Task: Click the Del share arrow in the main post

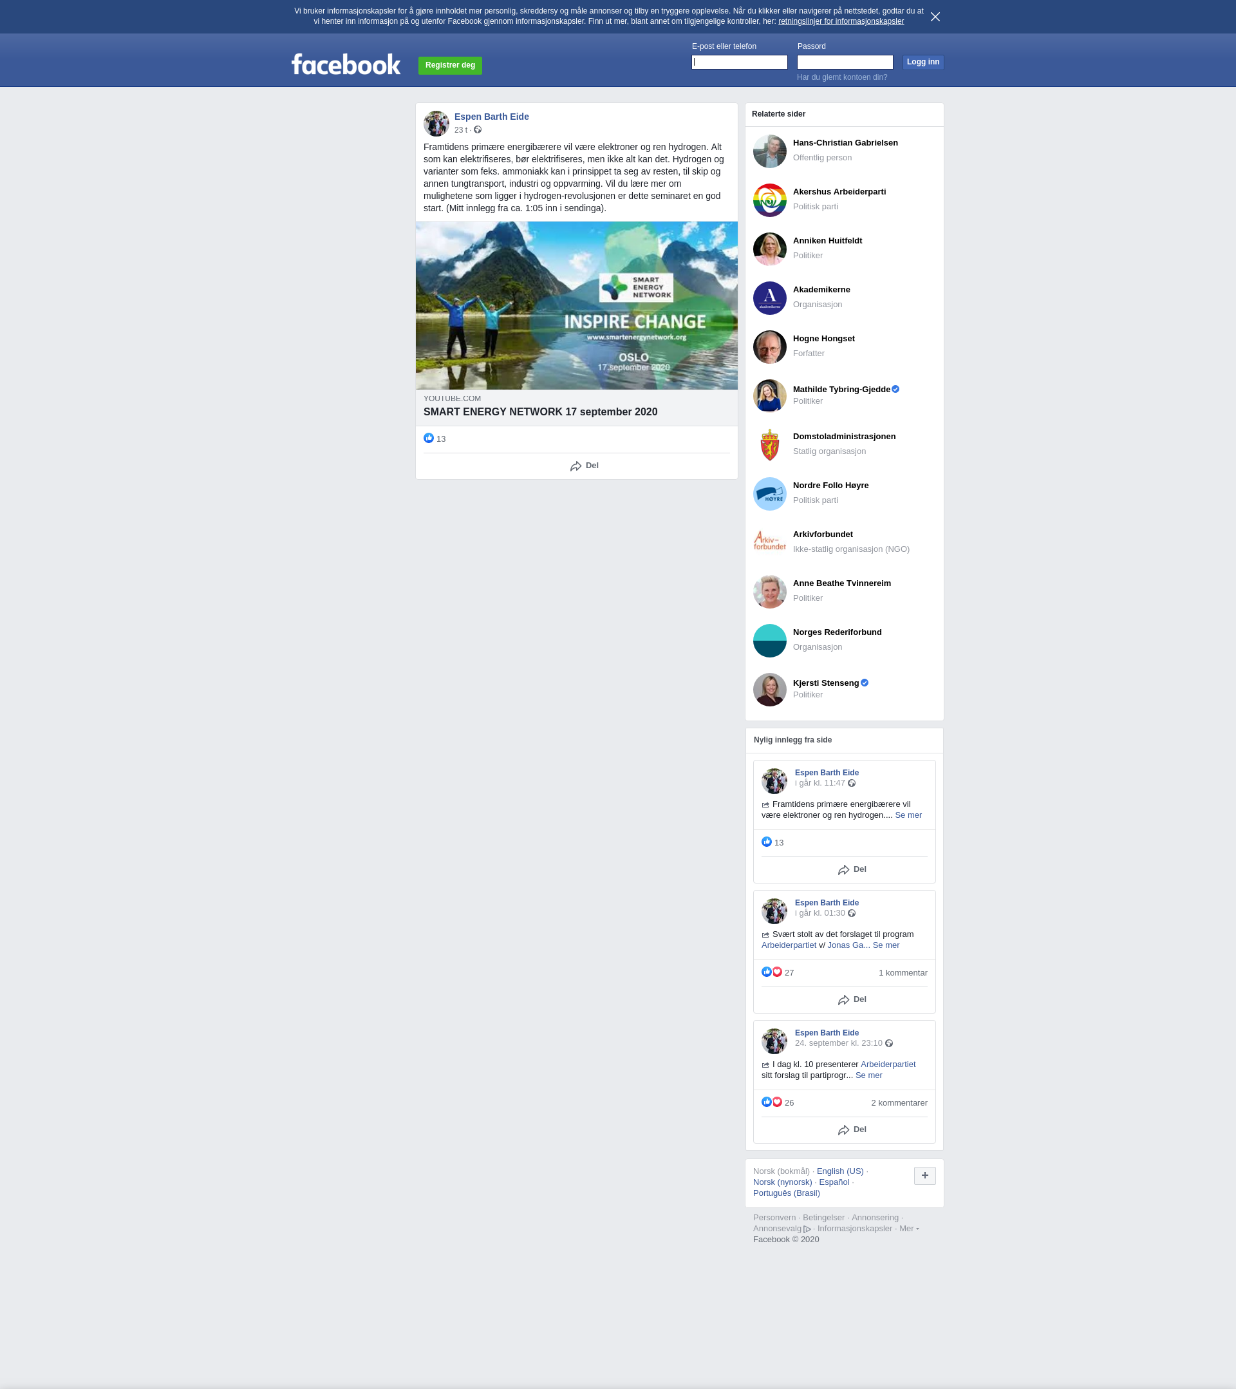Action: [584, 466]
